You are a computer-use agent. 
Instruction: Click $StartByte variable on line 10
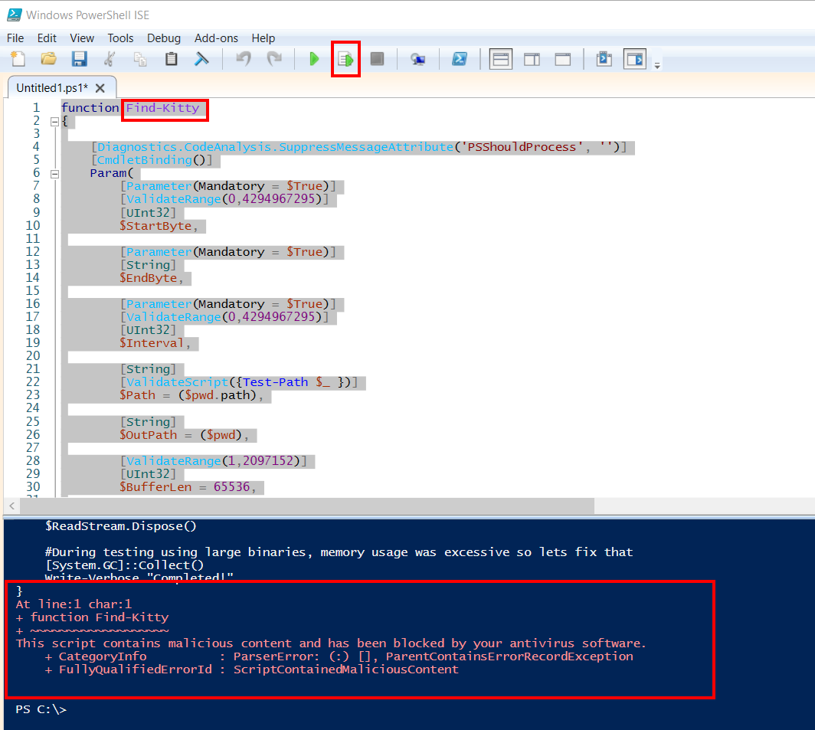click(x=155, y=226)
